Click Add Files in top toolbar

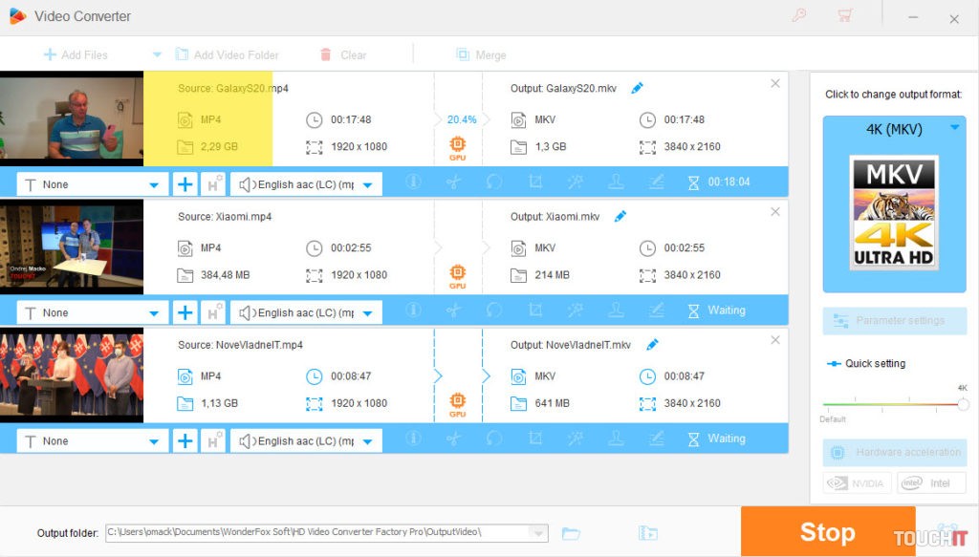coord(76,55)
